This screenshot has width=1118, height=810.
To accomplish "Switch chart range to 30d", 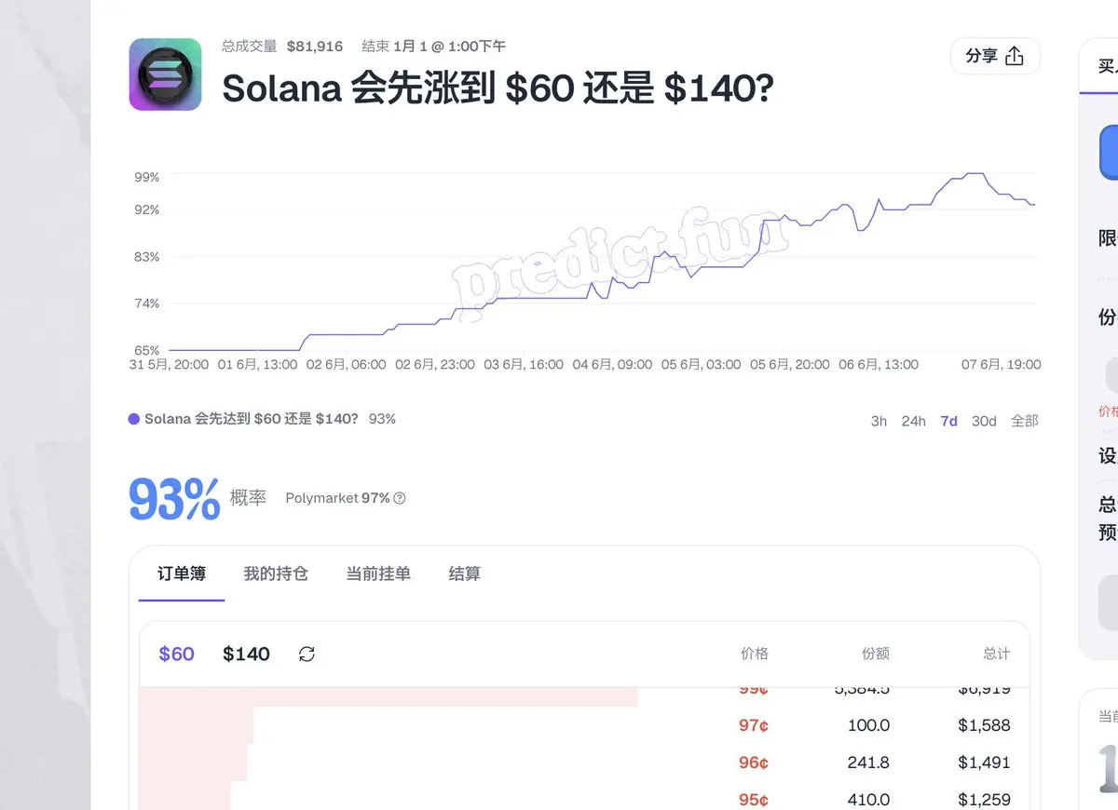I will click(x=984, y=421).
